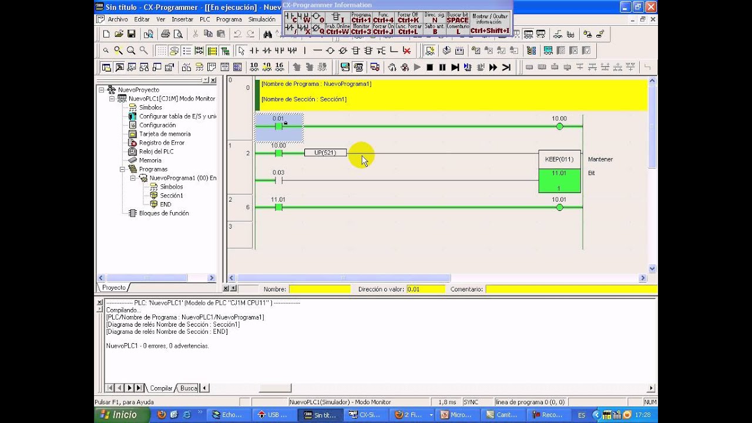The height and width of the screenshot is (423, 752).
Task: Open the Archivo menu
Action: [117, 19]
